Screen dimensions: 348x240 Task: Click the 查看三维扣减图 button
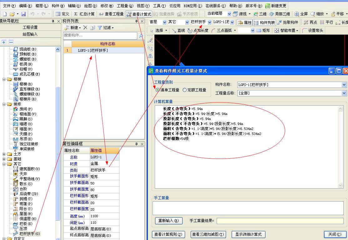[x=208, y=234]
